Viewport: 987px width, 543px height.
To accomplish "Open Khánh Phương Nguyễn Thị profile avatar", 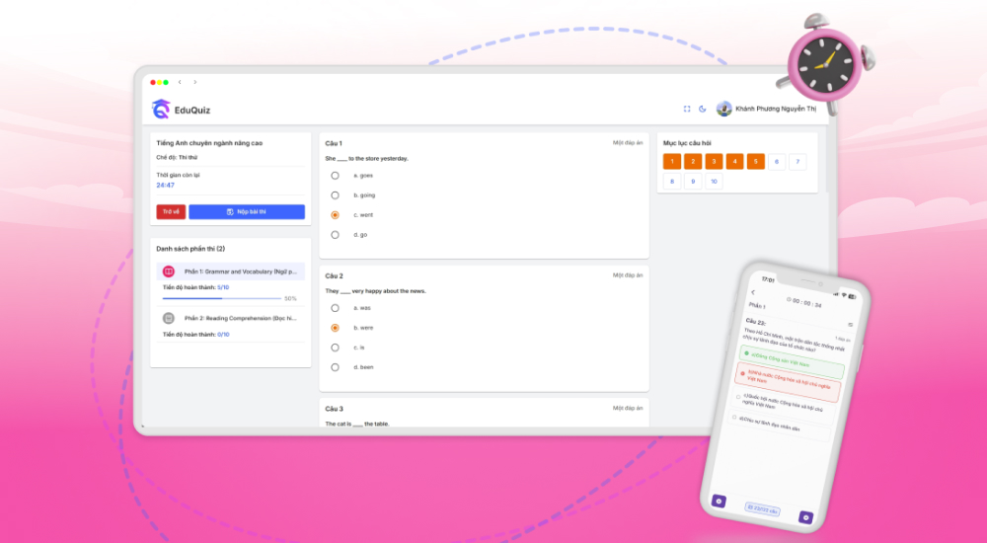I will 723,109.
